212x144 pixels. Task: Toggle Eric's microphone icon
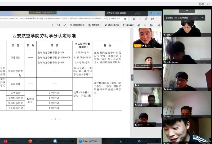pyautogui.click(x=146, y=46)
